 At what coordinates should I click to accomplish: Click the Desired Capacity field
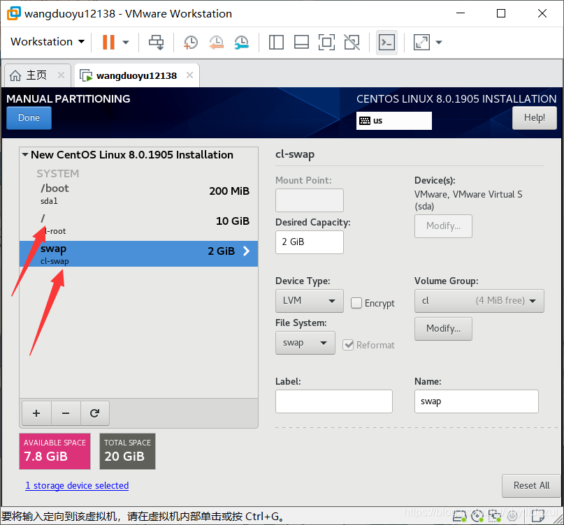tap(310, 242)
